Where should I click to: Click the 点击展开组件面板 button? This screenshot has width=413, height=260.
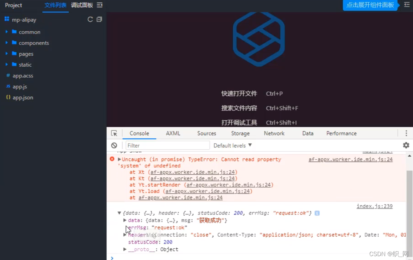[370, 5]
